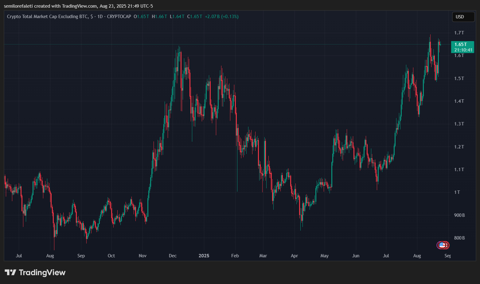Click the 1.65T current price label
The image size is (480, 284).
(460, 44)
